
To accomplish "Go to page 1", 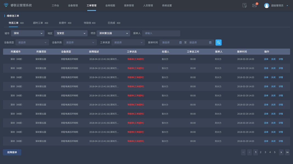I will coord(256,152).
